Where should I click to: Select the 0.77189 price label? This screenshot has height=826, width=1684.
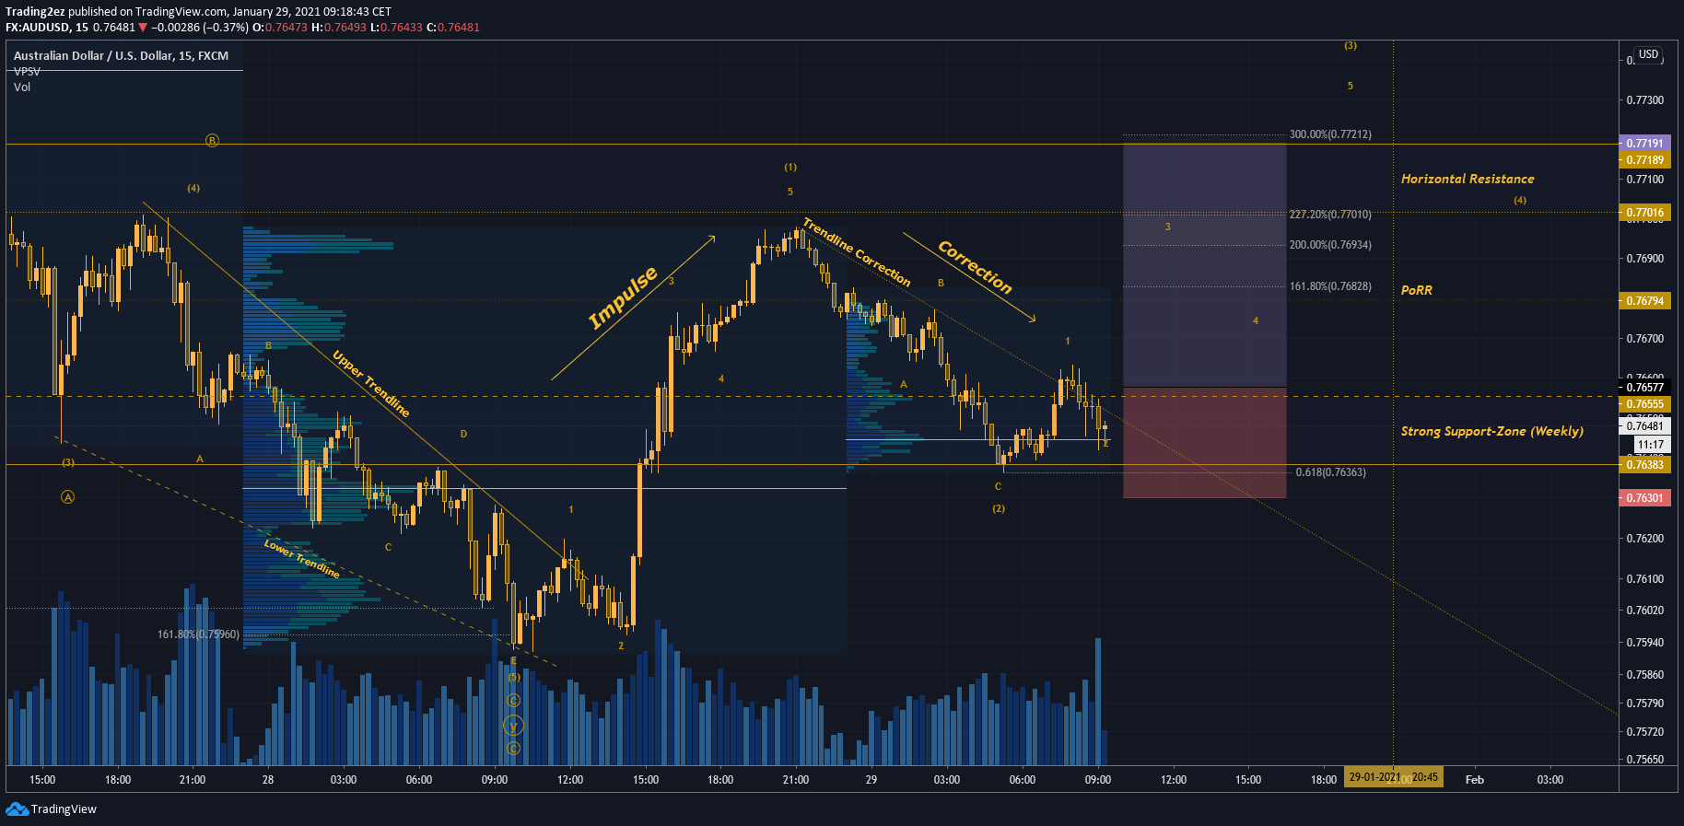1644,159
